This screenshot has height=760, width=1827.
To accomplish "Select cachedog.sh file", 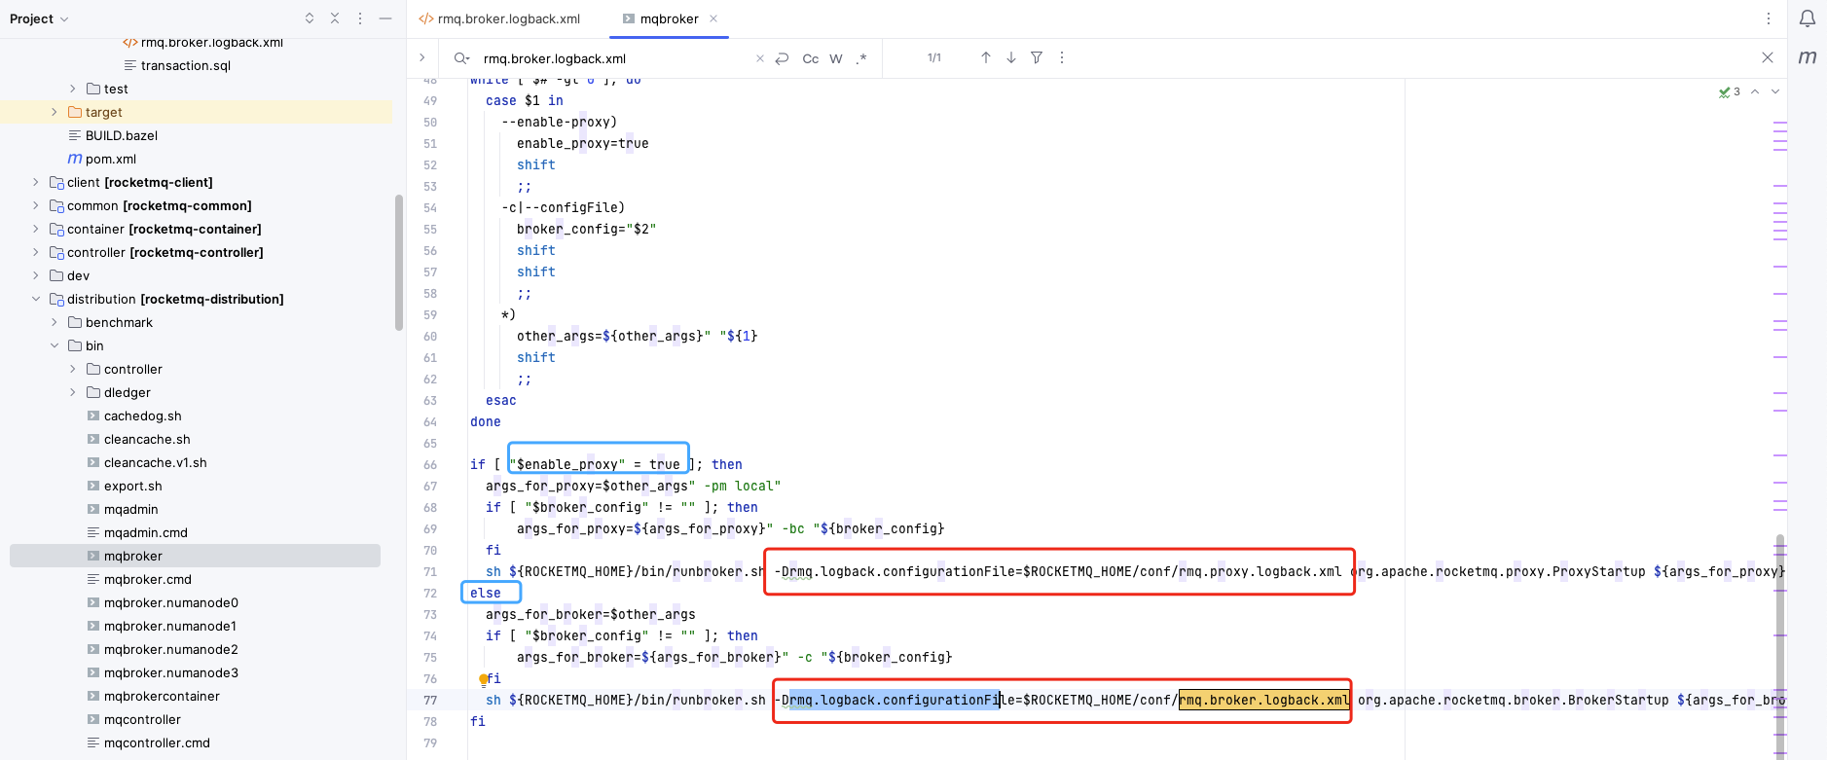I will coord(143,416).
